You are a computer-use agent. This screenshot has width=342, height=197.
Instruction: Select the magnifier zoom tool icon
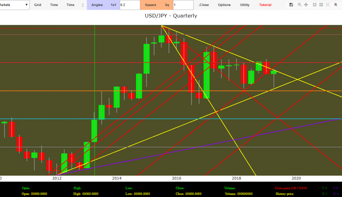(x=299, y=5)
